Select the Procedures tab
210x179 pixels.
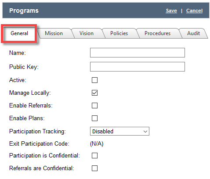157,33
